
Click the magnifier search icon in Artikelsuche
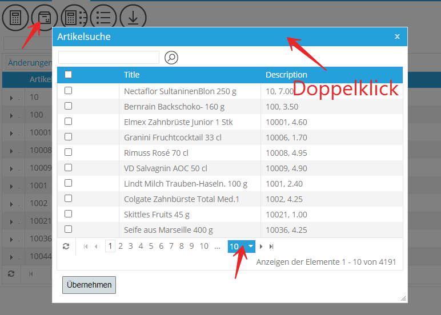171,58
